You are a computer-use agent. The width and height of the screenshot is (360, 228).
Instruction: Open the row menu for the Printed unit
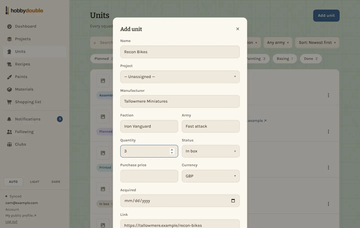tap(328, 167)
